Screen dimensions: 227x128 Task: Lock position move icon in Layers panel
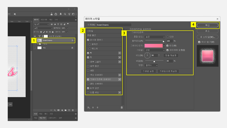47,32
